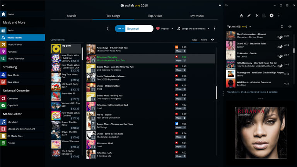Select Top picks compilation
297x167 pixels.
(66, 49)
